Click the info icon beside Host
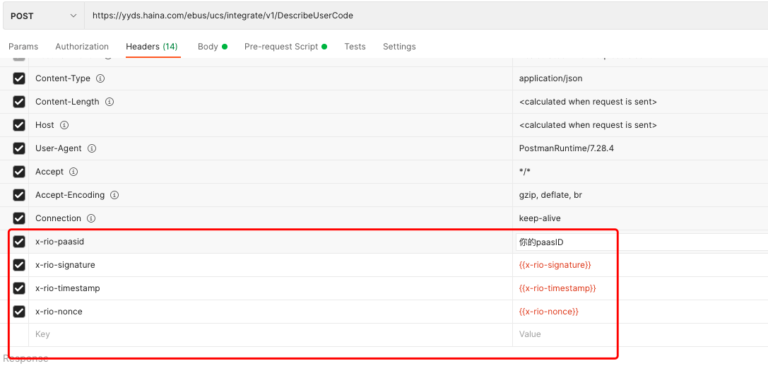This screenshot has width=768, height=378. (x=64, y=125)
